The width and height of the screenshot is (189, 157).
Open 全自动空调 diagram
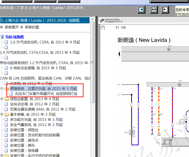tap(35, 104)
